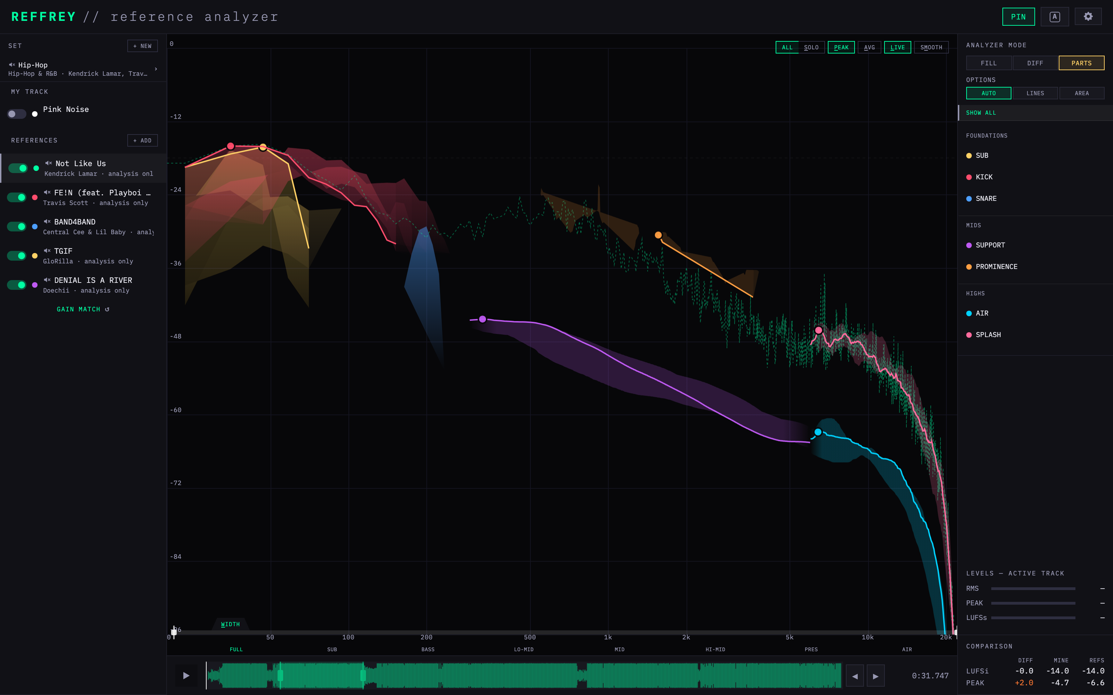Click the KICK color swatch

(x=969, y=178)
